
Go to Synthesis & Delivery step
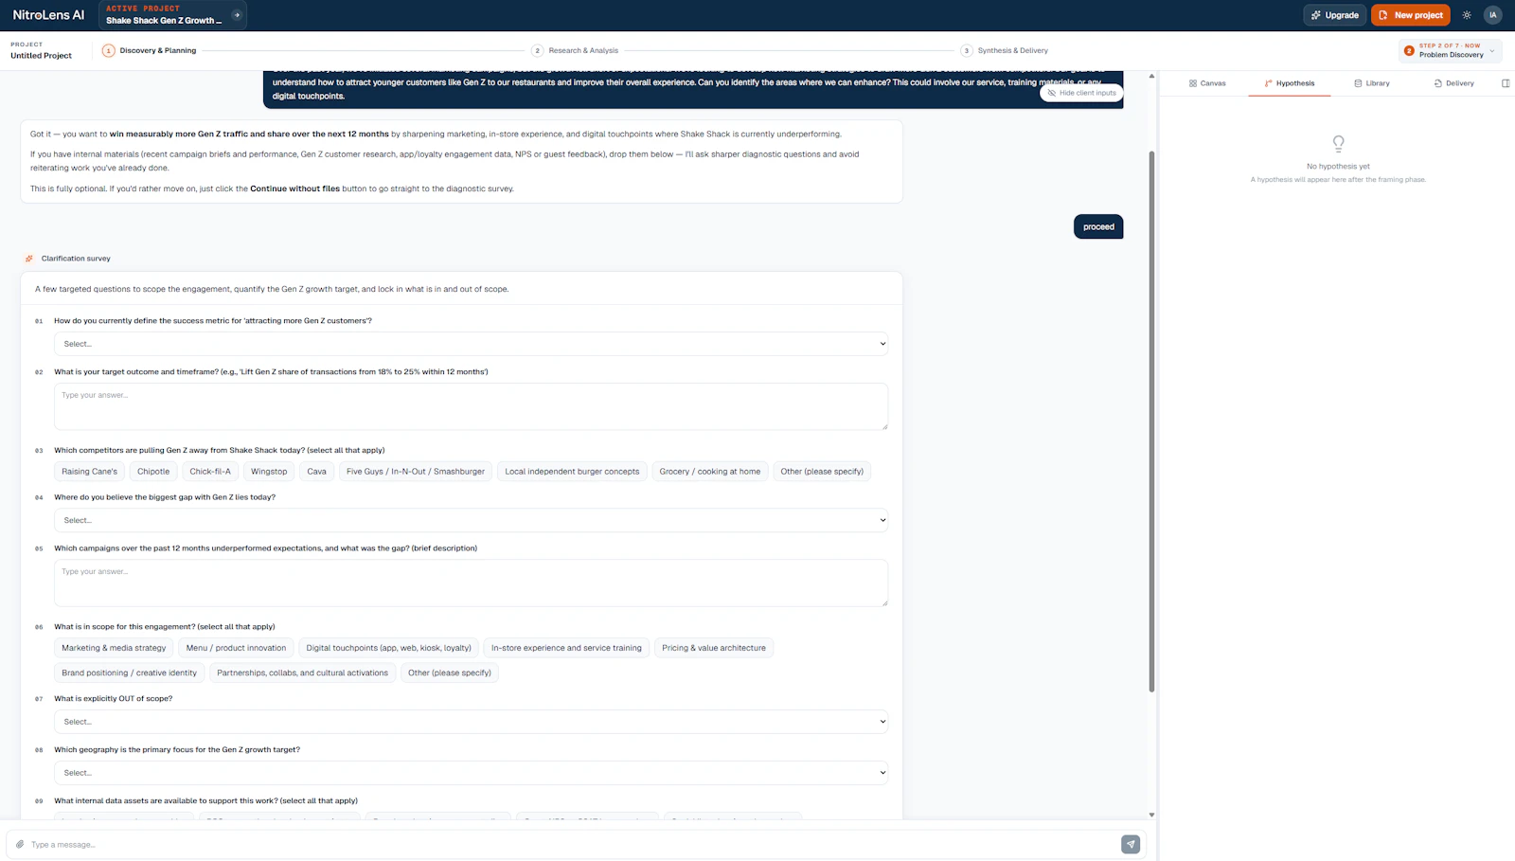tap(1005, 51)
